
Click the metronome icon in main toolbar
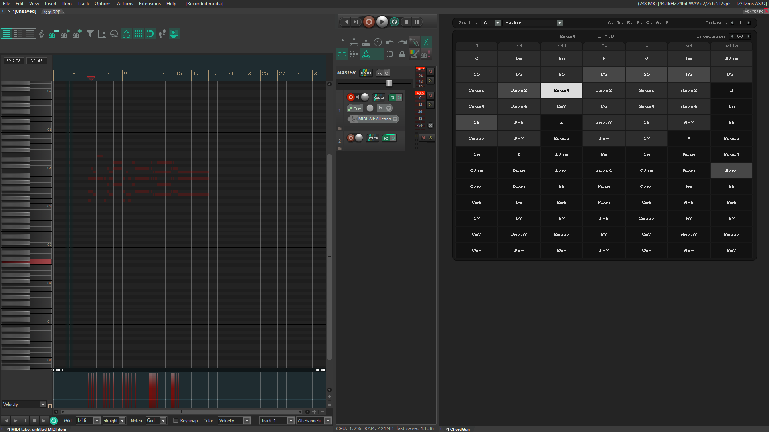pos(414,42)
